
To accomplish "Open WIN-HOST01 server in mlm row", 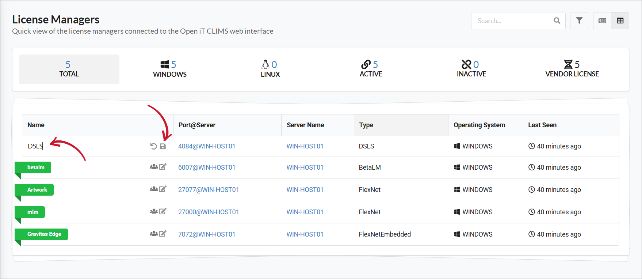I will click(x=305, y=212).
